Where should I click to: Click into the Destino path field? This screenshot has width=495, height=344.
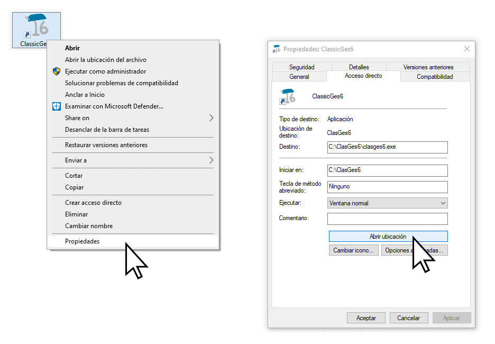(x=387, y=147)
